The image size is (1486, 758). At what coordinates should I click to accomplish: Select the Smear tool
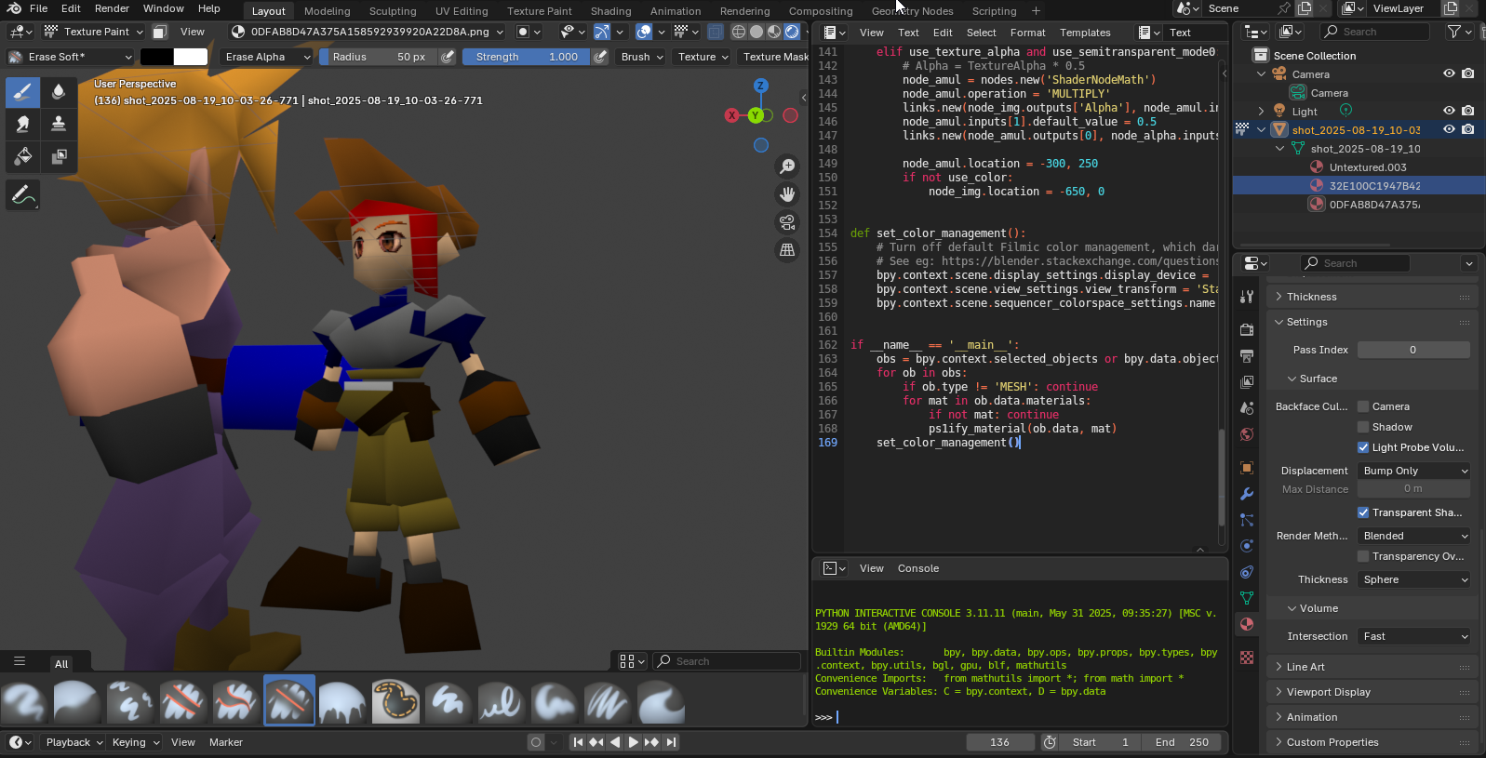pyautogui.click(x=23, y=124)
